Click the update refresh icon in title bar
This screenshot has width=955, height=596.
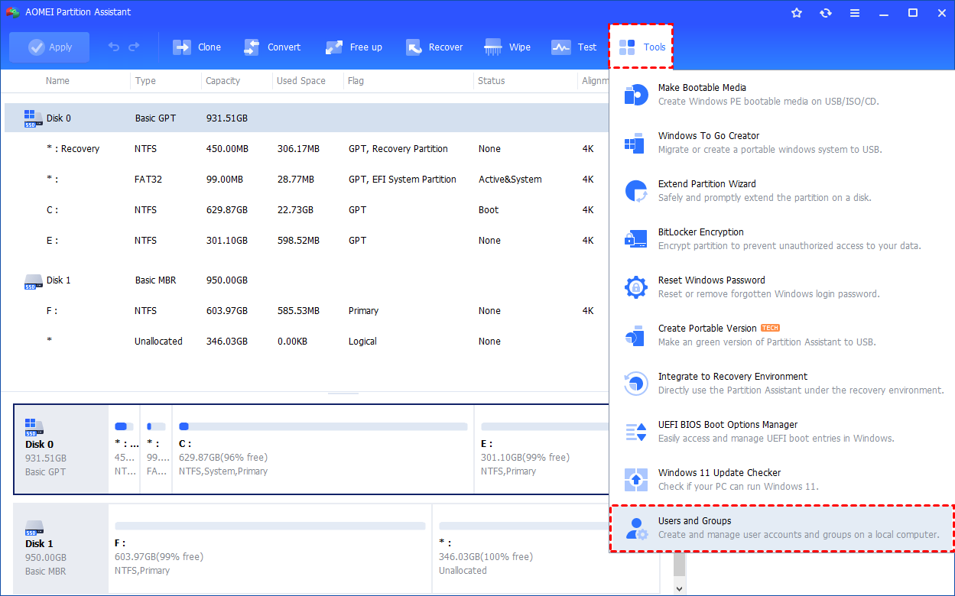coord(826,12)
